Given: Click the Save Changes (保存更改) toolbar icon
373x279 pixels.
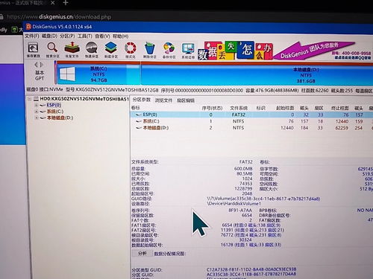Looking at the screenshot, I should pos(33,50).
